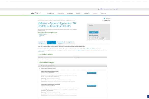Open the Store link in top bar

tap(111, 9)
